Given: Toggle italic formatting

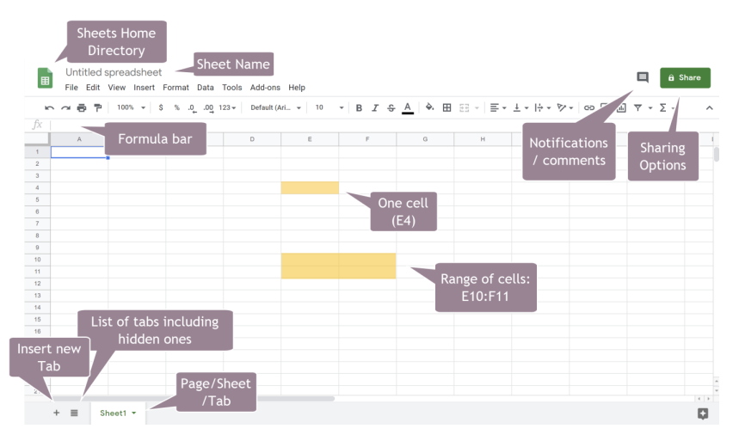Looking at the screenshot, I should click(x=375, y=108).
